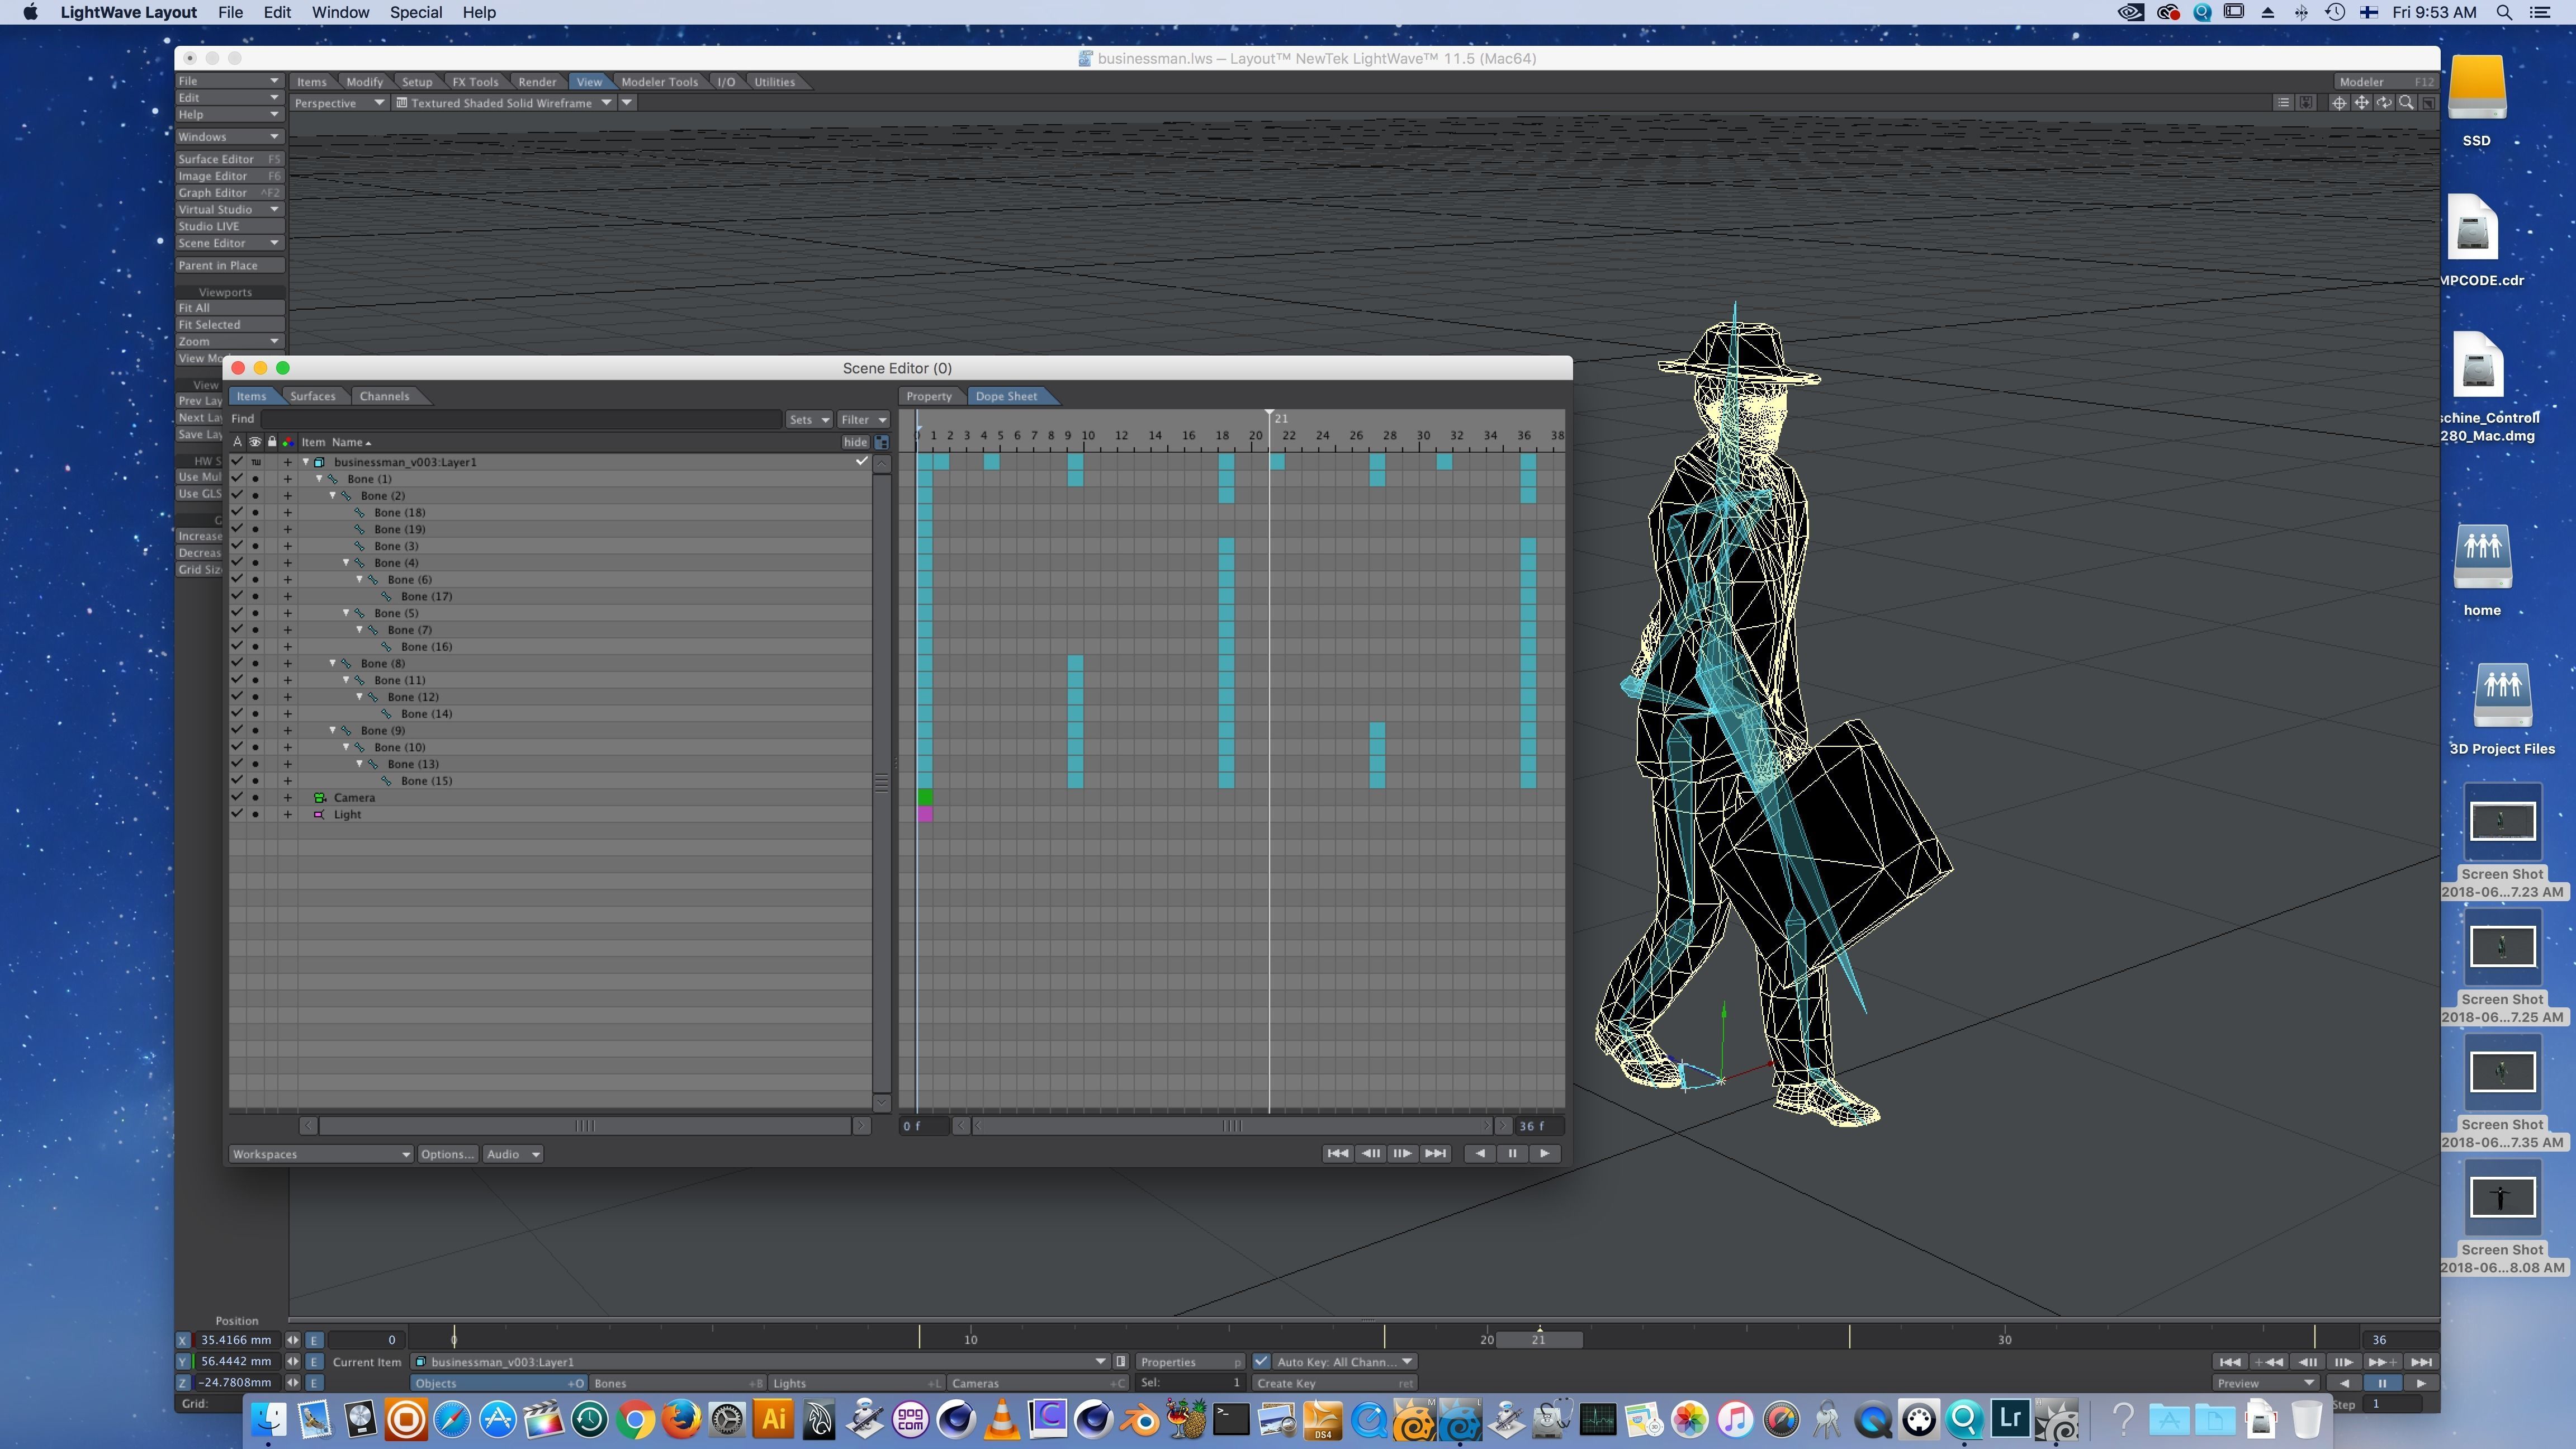Click the viewport center (crosshair) icon

[2338, 103]
